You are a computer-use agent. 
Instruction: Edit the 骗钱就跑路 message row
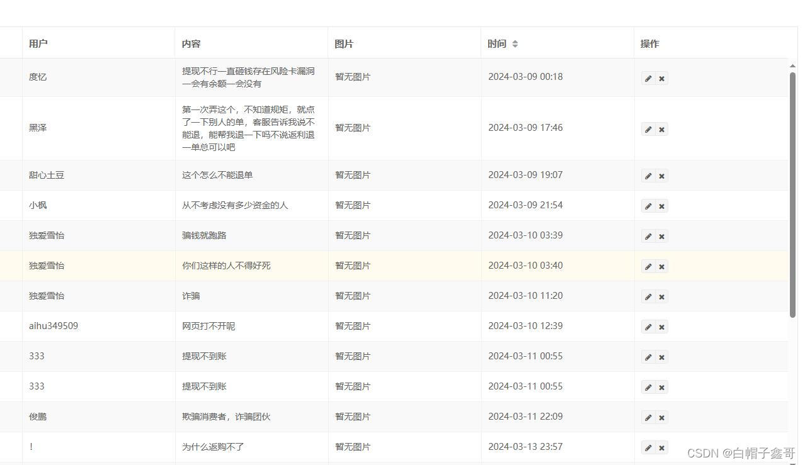coord(648,237)
